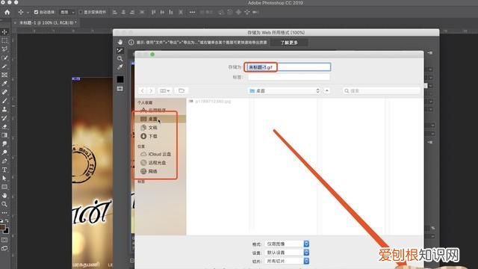Click the foreground color swatch
This screenshot has height=269, width=478.
coord(2,226)
